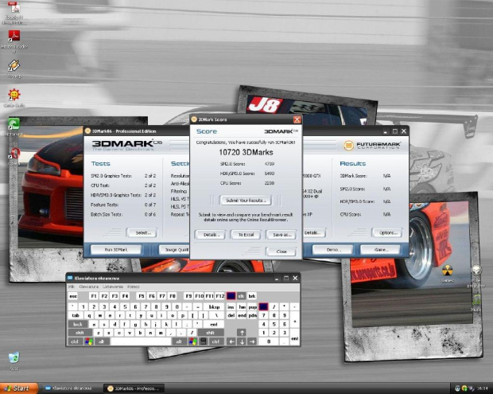This screenshot has width=493, height=394.
Task: Open the Klawiatura menu
Action: pyautogui.click(x=89, y=287)
